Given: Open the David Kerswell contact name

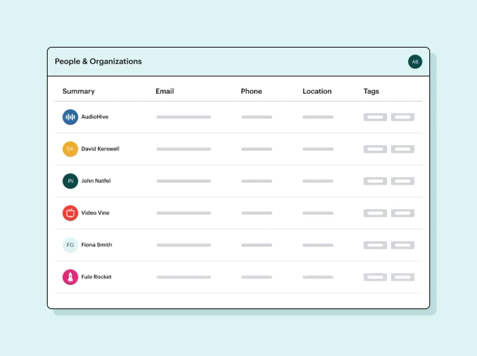Looking at the screenshot, I should click(100, 148).
